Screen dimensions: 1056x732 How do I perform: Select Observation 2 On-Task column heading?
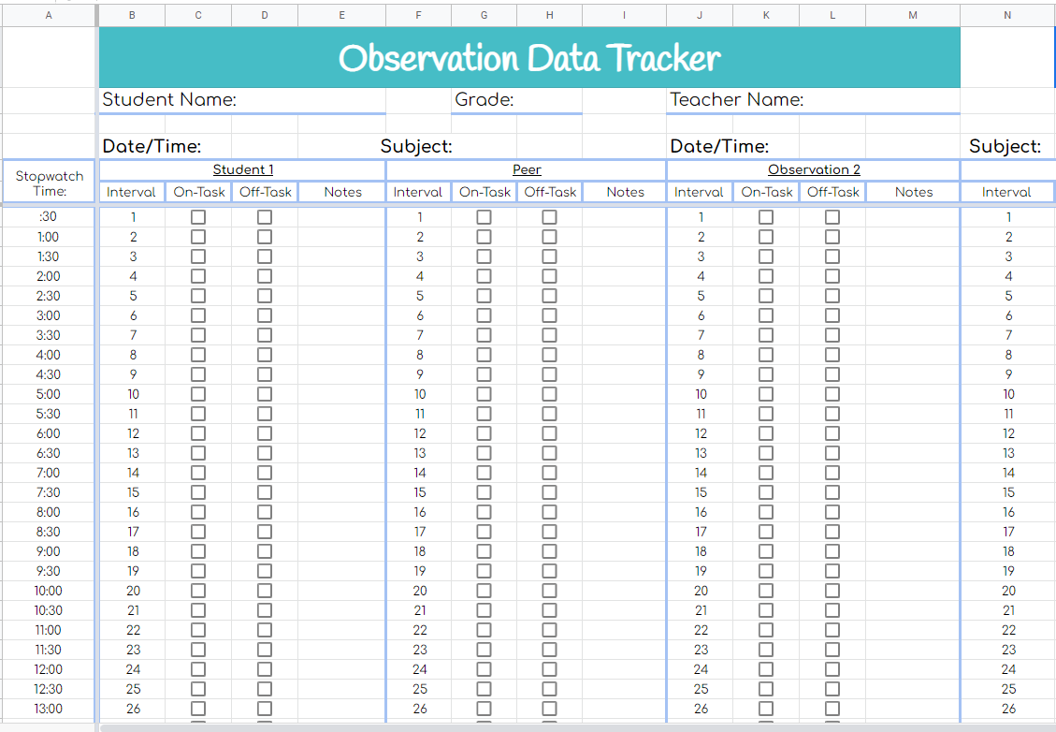pos(766,192)
